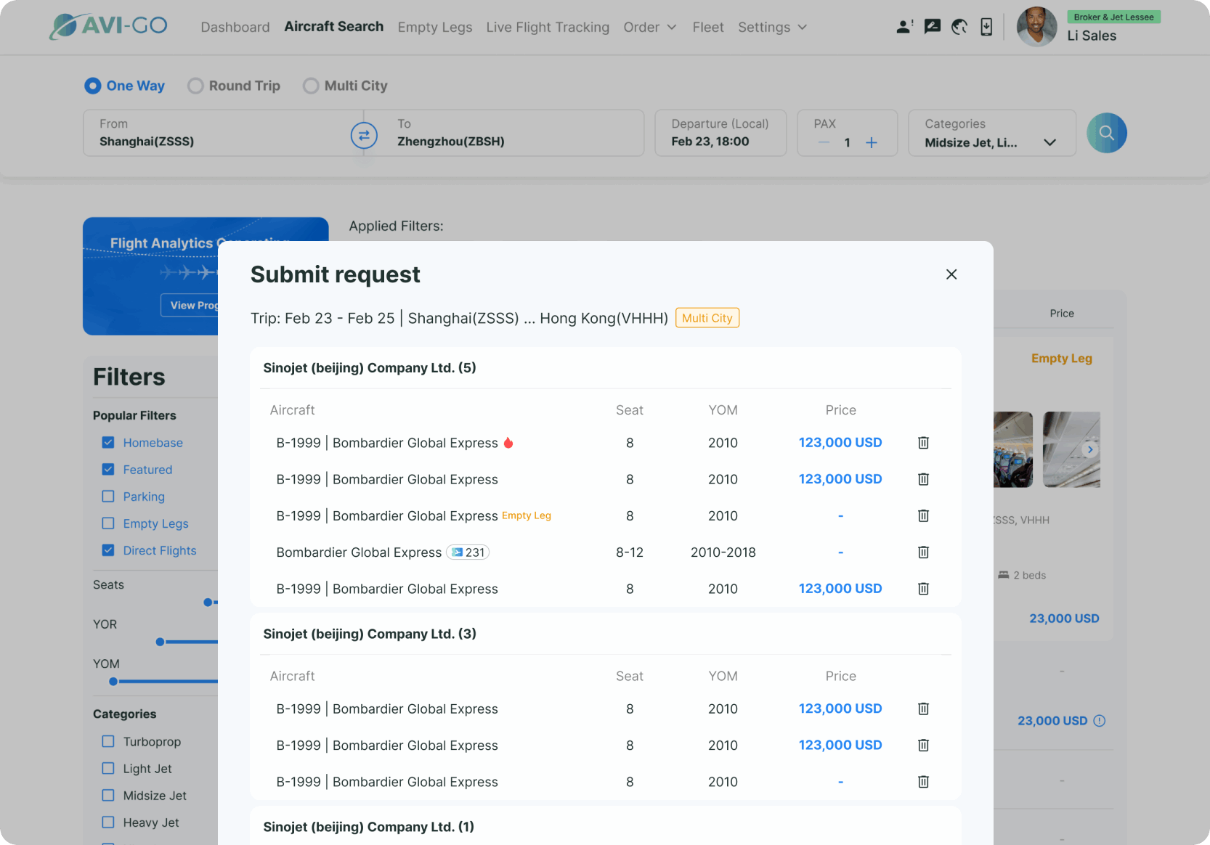The width and height of the screenshot is (1210, 845).
Task: Delete the second B-1999 row in first group
Action: 923,479
